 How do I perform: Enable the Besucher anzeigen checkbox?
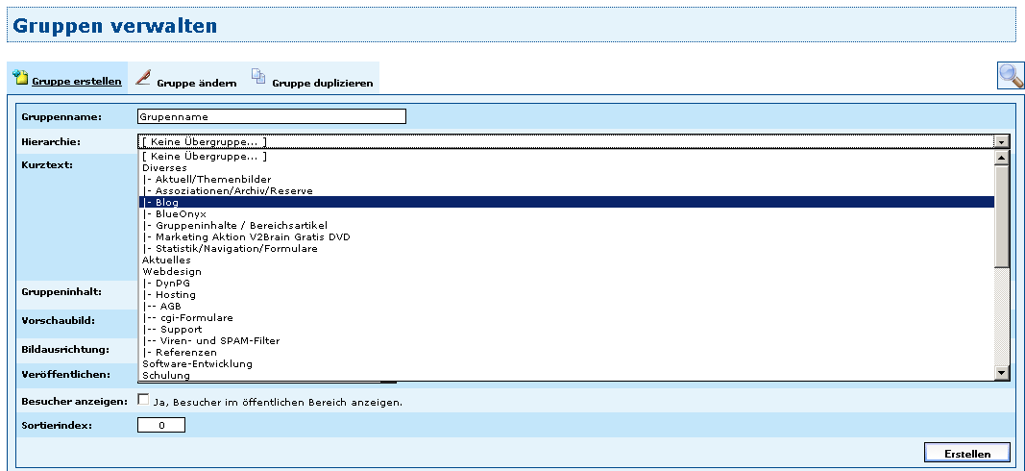coord(144,400)
